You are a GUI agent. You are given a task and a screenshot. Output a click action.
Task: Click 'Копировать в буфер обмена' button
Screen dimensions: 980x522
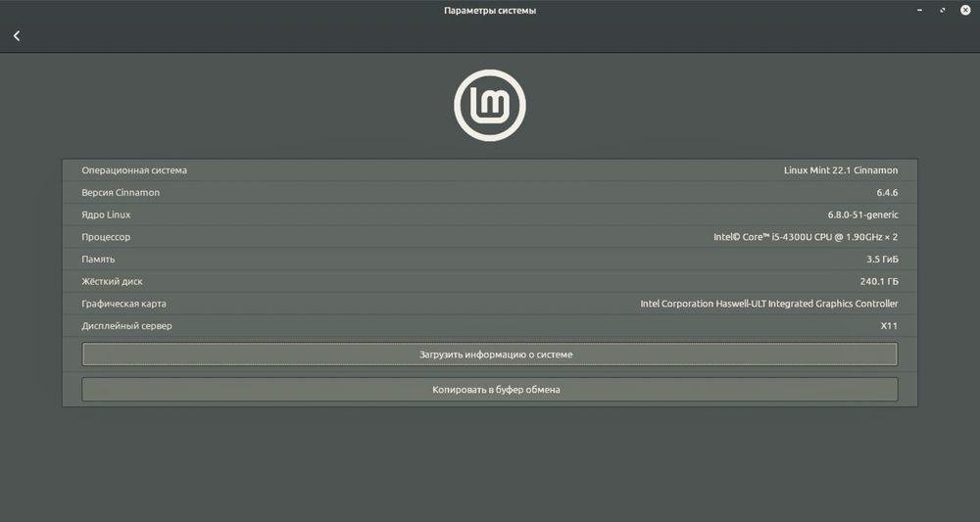(x=490, y=389)
